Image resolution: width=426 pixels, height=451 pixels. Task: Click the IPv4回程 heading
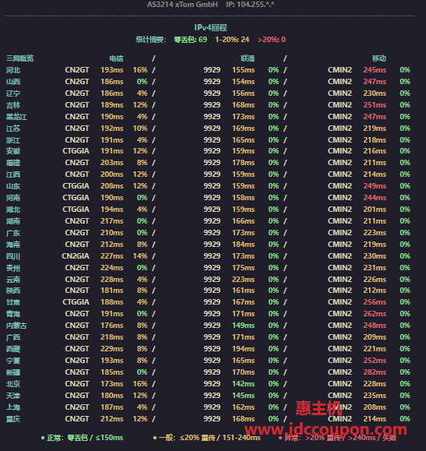point(211,27)
